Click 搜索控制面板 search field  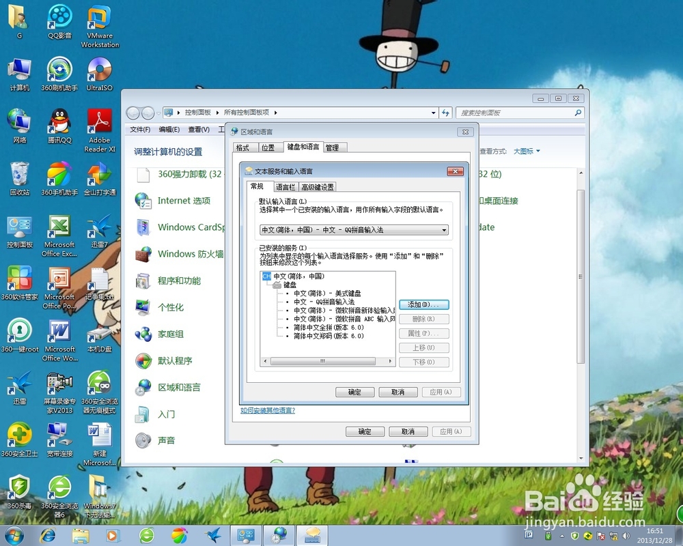pyautogui.click(x=520, y=113)
